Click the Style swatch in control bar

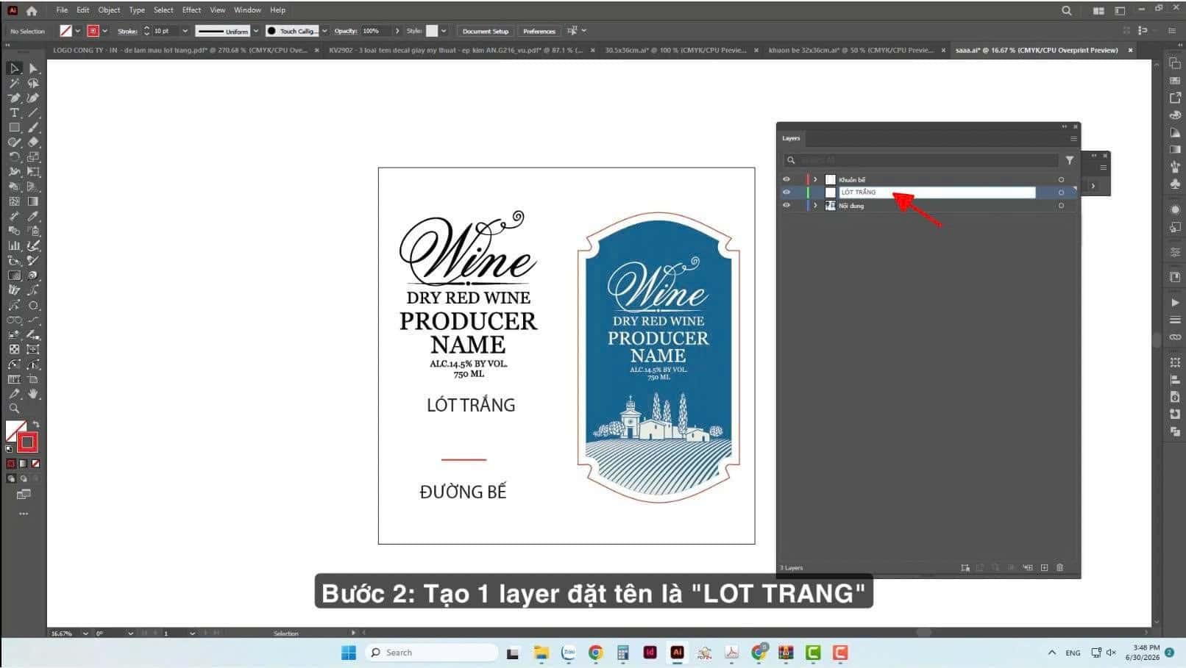432,31
